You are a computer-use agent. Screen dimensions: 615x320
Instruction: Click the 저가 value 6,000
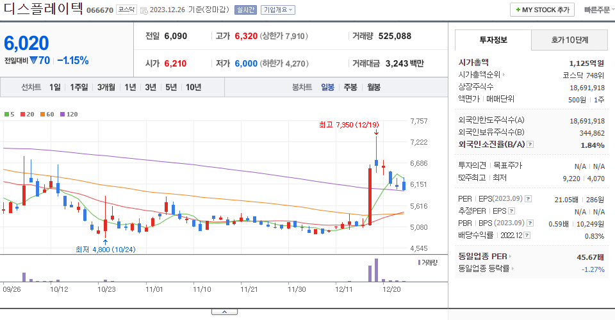[x=246, y=63]
